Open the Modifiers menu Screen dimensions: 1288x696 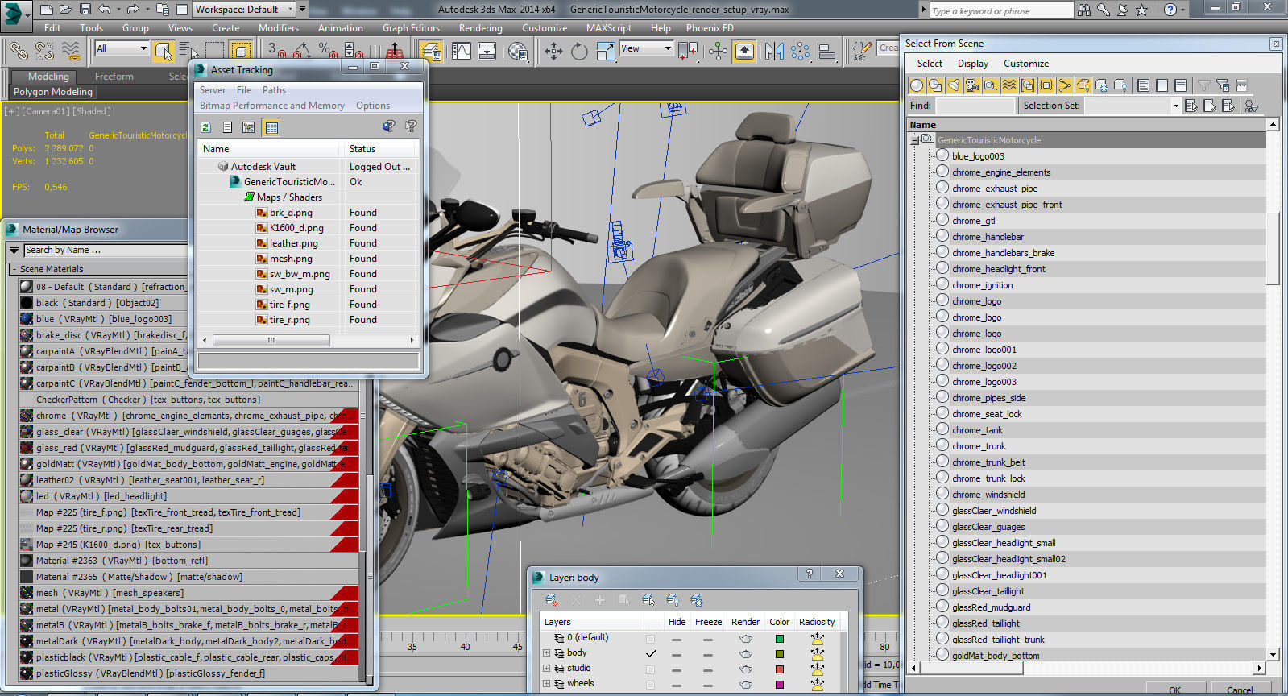[279, 27]
